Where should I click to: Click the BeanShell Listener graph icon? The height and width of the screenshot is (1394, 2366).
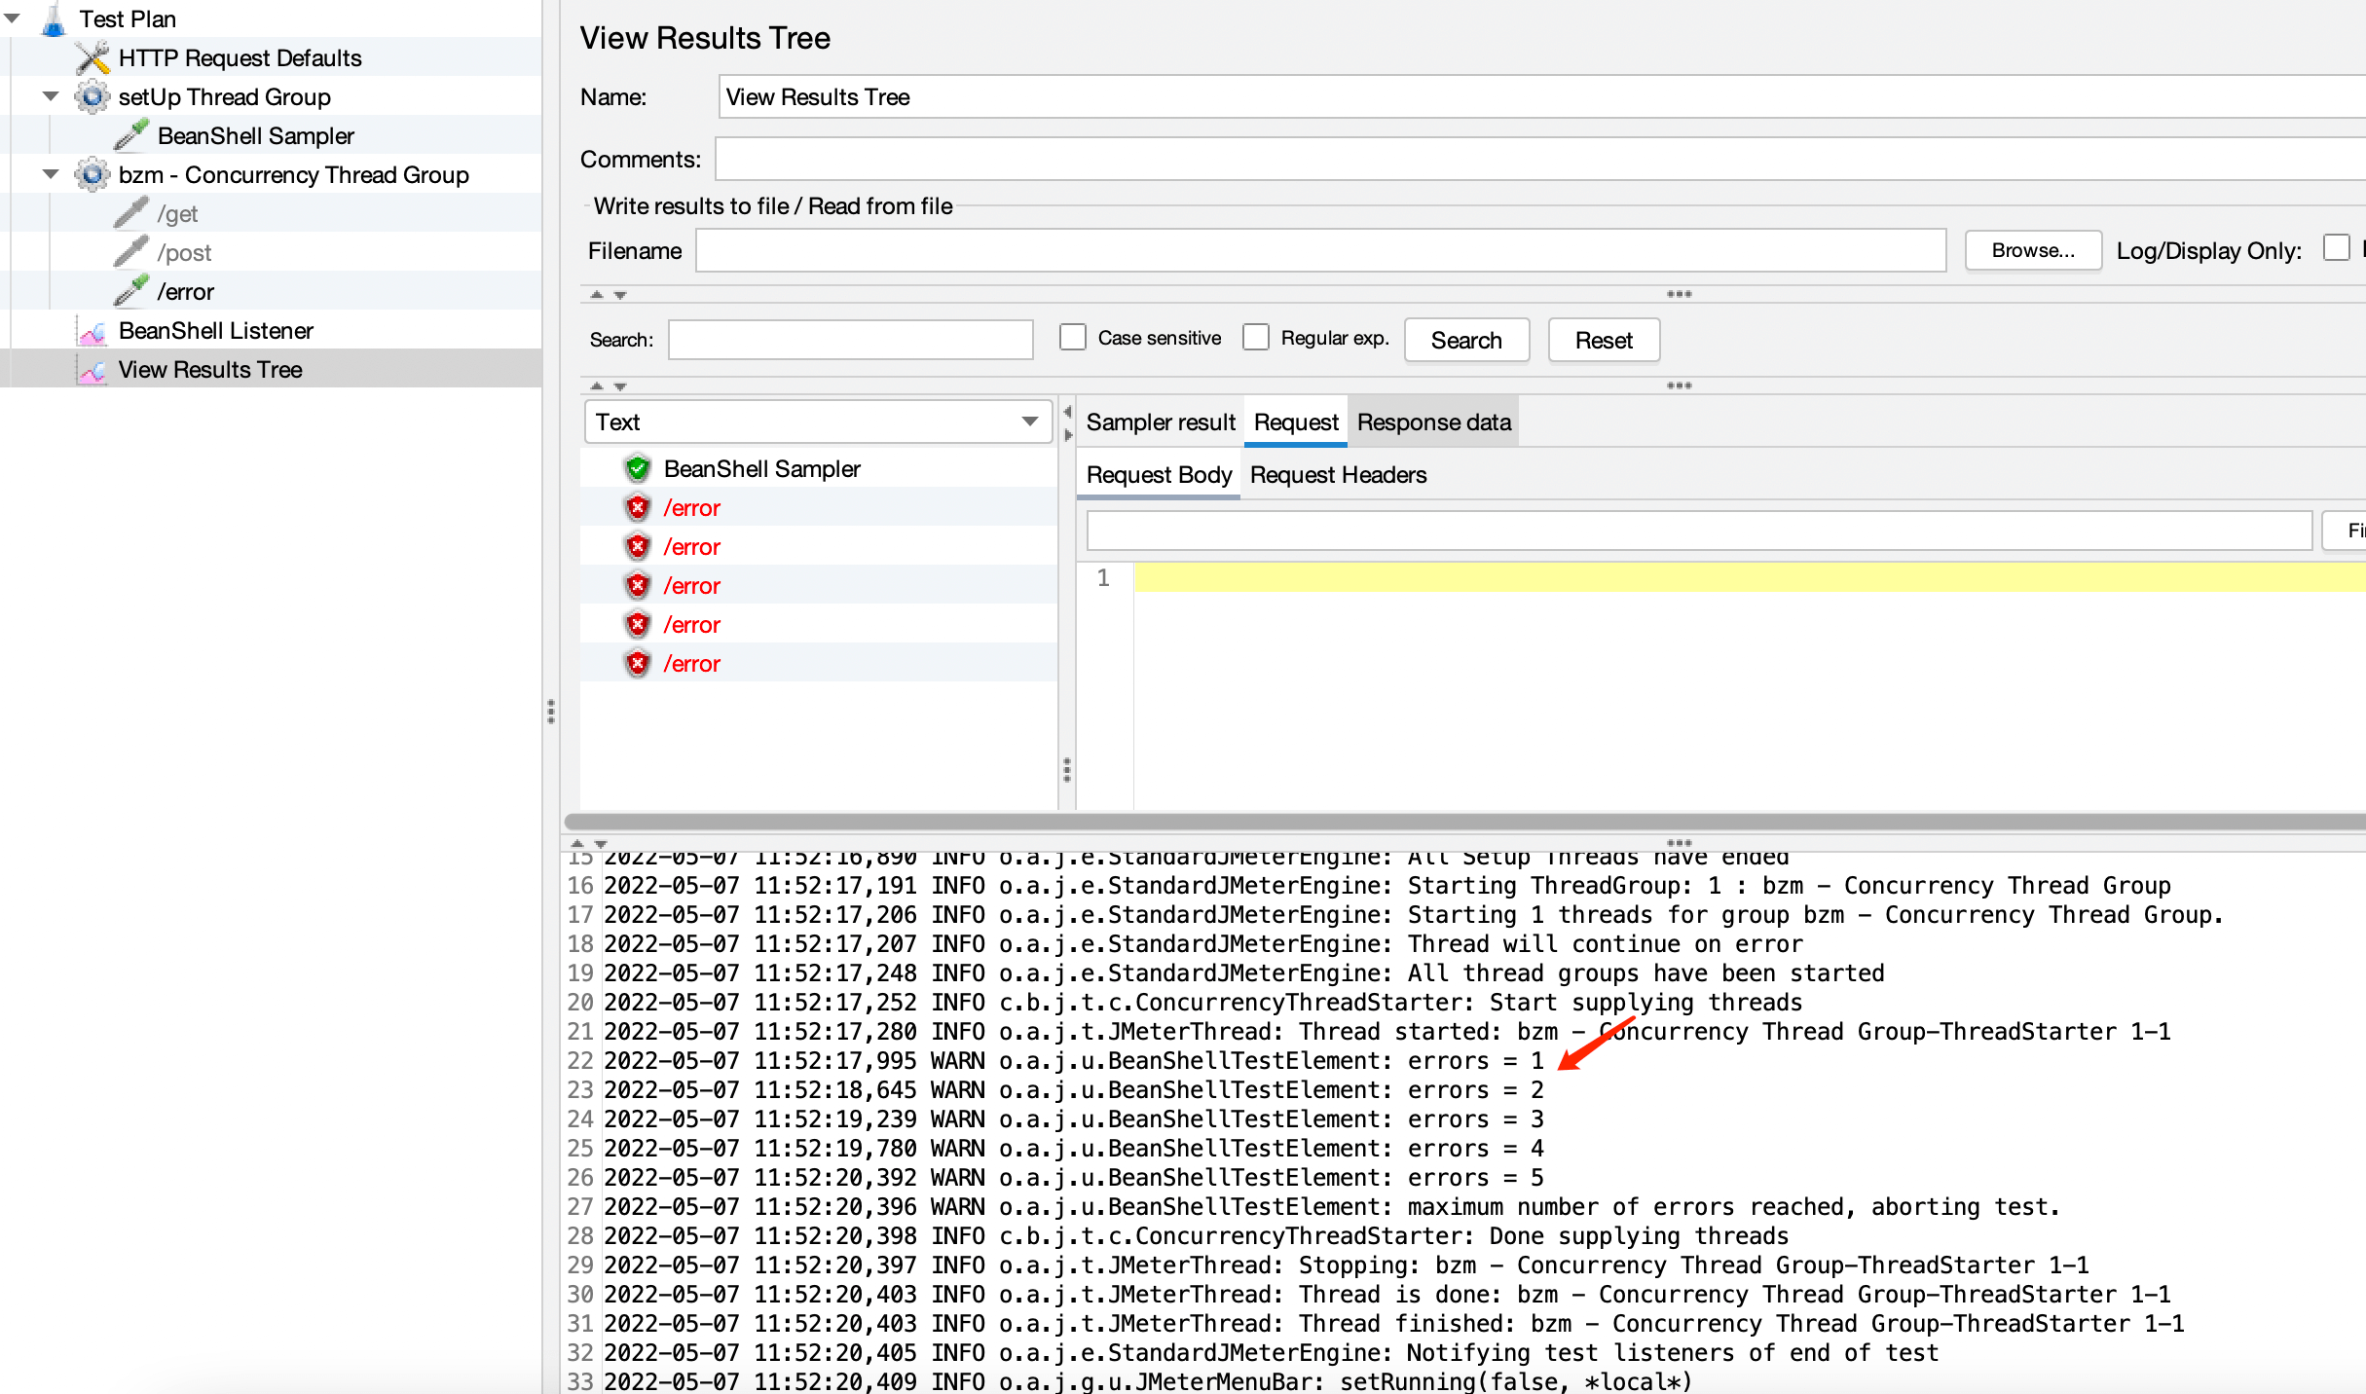click(x=92, y=331)
